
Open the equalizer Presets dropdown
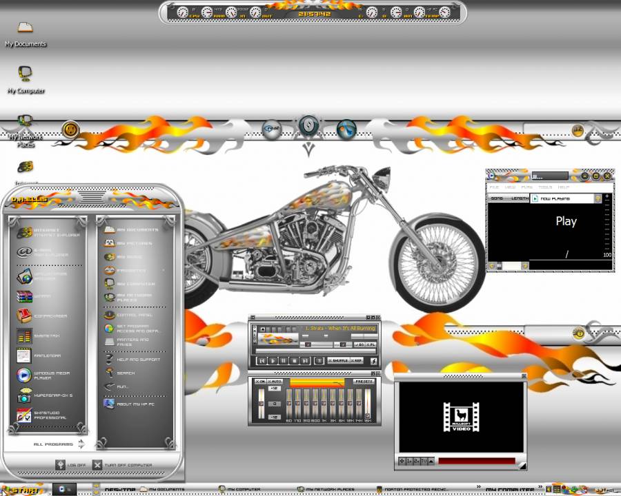coord(363,382)
